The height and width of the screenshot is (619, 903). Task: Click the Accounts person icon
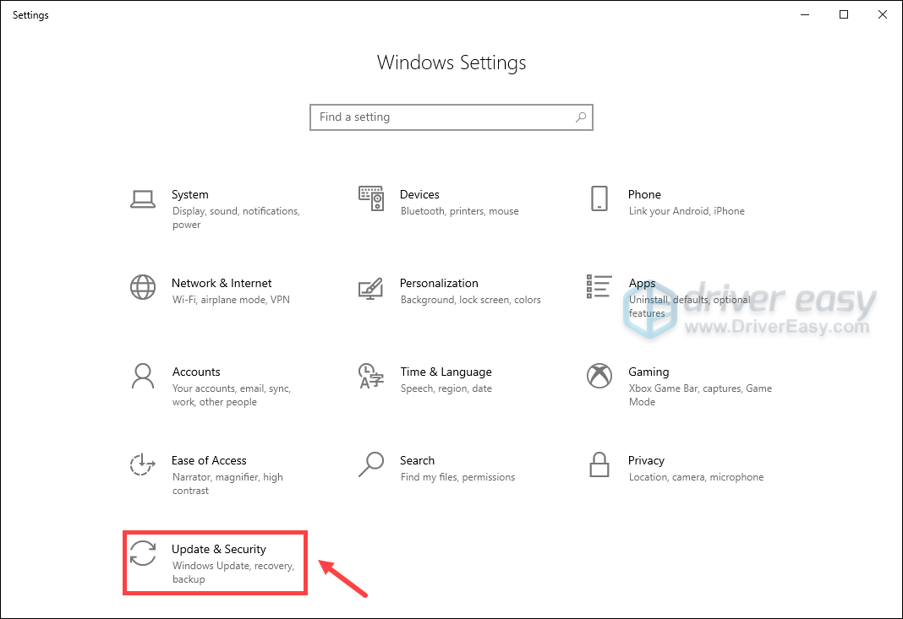(143, 376)
